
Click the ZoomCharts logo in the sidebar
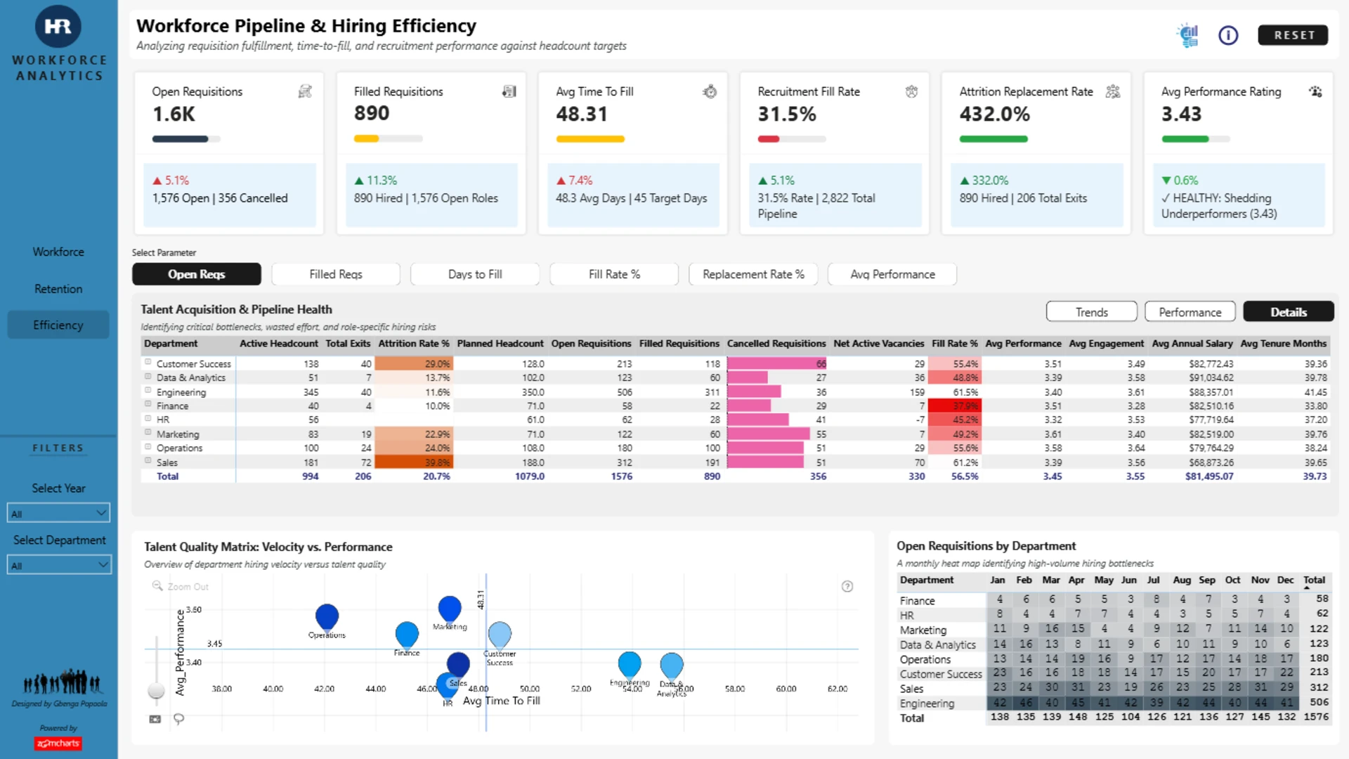pyautogui.click(x=58, y=743)
